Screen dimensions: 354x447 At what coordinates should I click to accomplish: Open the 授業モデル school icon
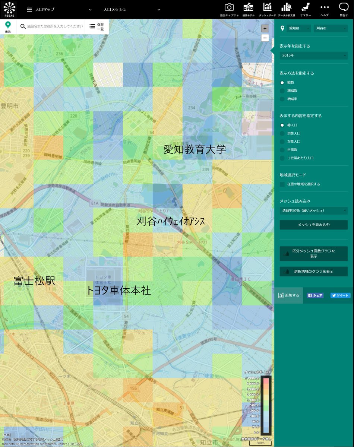tap(249, 7)
